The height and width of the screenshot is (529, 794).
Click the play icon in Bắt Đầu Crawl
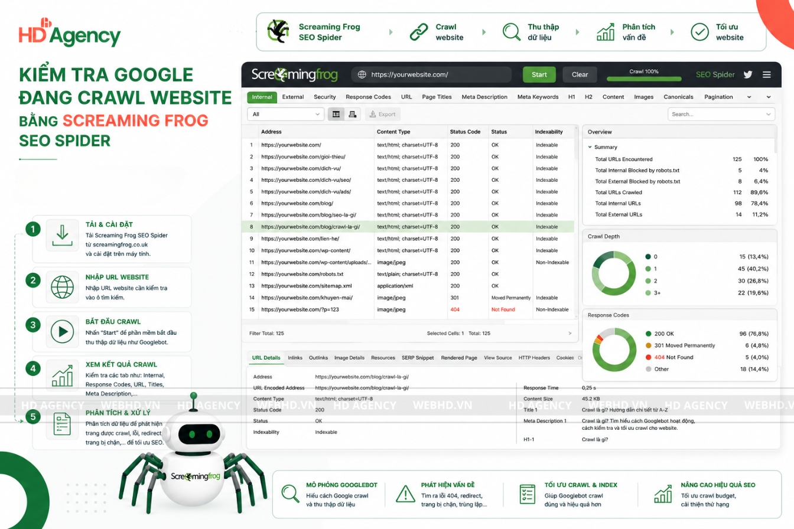tap(62, 332)
